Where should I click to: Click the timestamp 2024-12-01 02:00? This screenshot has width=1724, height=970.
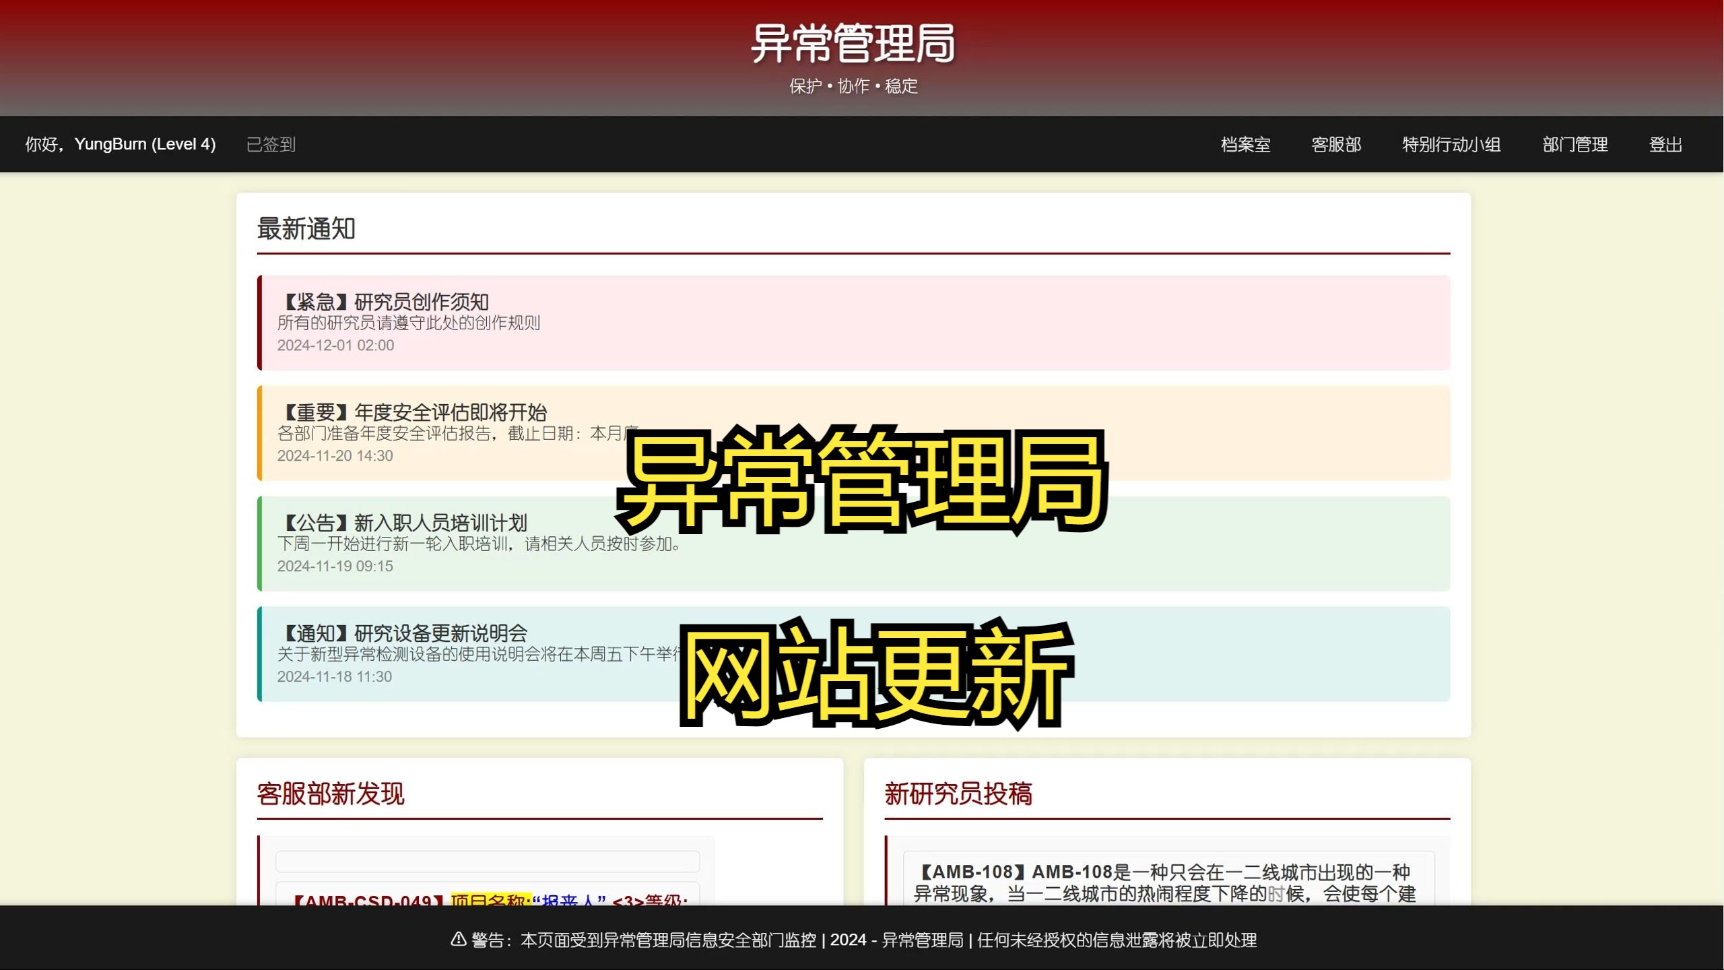335,345
